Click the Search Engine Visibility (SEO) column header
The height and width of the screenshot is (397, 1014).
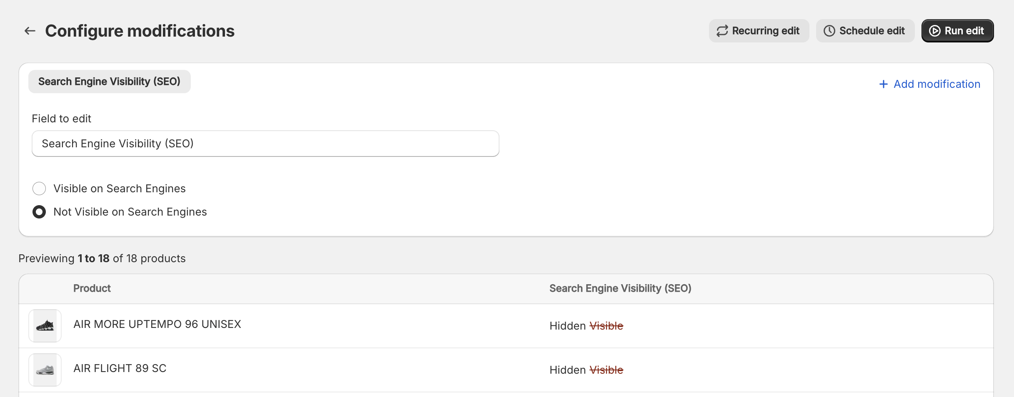coord(620,288)
